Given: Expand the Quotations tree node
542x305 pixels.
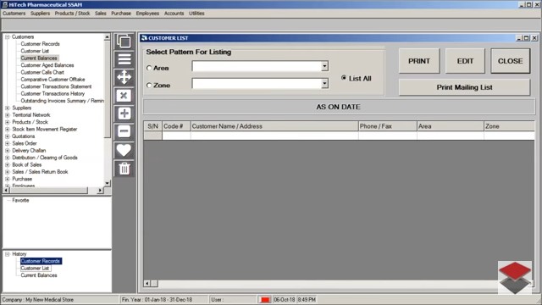Looking at the screenshot, I should tap(8, 136).
